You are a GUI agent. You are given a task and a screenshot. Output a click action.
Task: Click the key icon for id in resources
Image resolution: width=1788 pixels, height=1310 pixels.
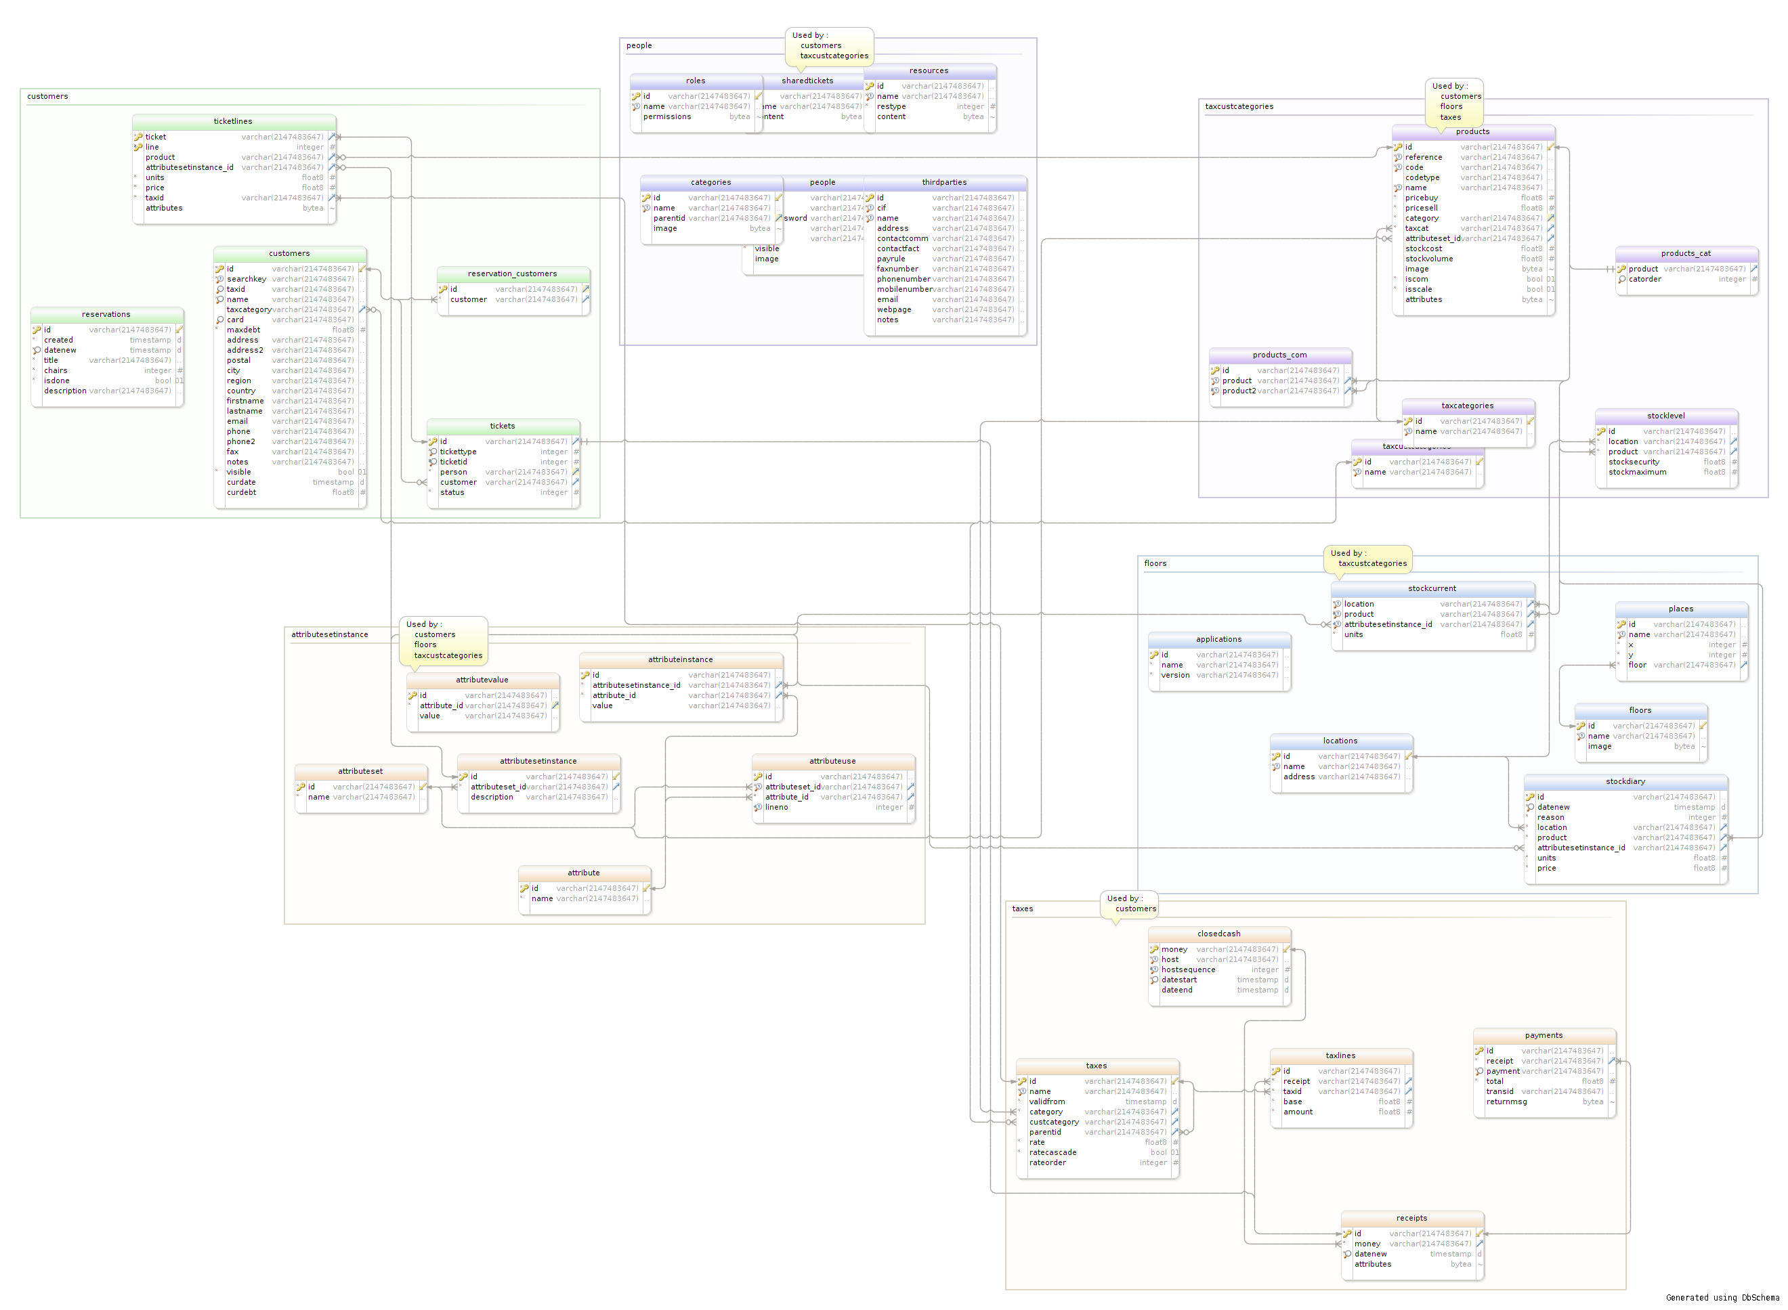click(x=870, y=87)
